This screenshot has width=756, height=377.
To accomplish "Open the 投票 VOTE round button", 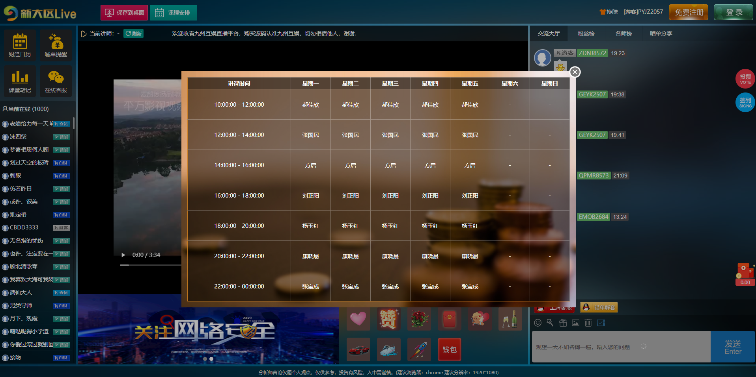I will [x=745, y=79].
